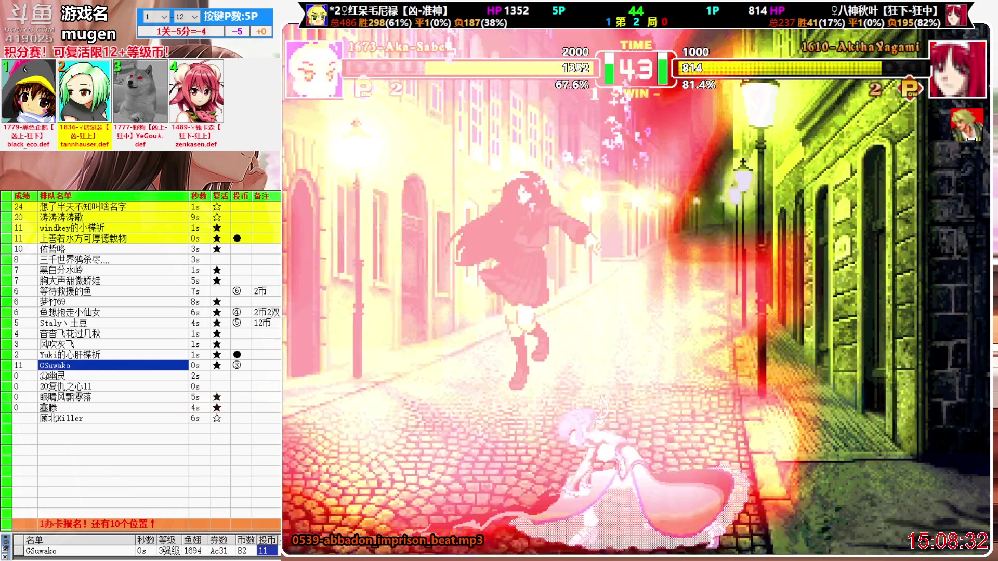Click the small blonde teammate portrait under Akiha's portrait
This screenshot has width=998, height=561.
tap(967, 125)
